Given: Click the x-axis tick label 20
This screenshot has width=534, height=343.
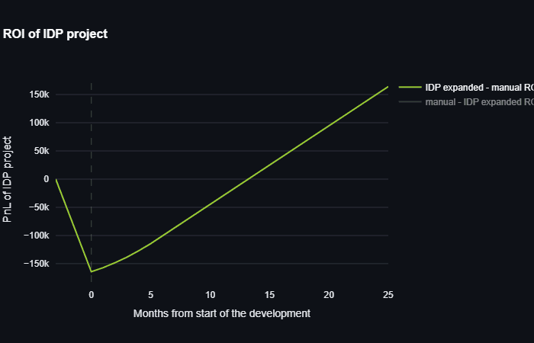Looking at the screenshot, I should 329,295.
